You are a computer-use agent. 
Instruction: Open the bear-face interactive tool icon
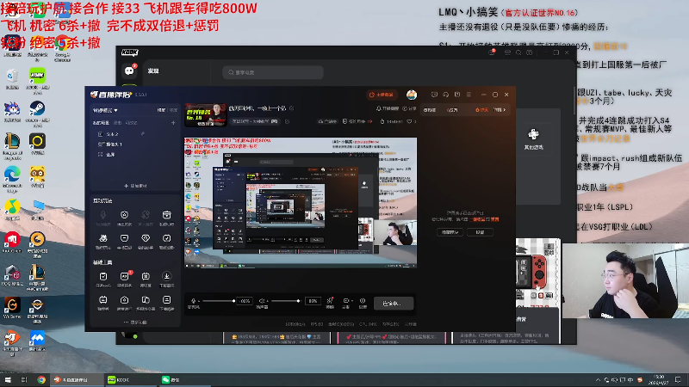[103, 238]
